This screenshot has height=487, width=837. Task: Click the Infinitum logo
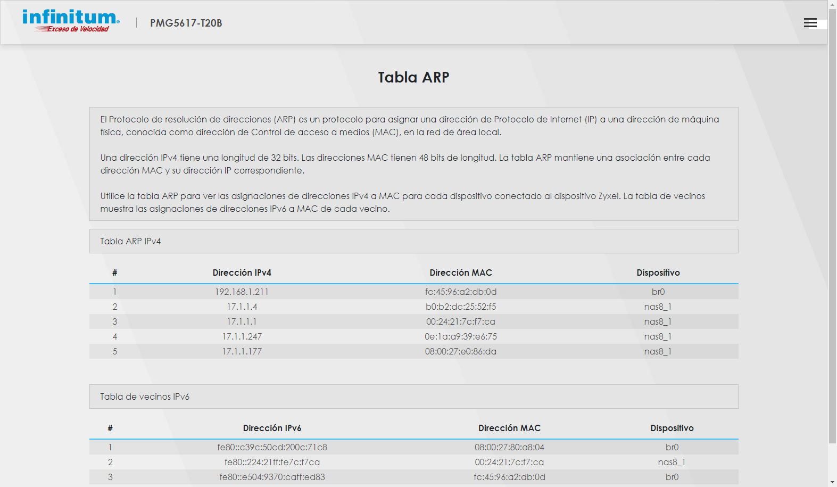(x=71, y=21)
